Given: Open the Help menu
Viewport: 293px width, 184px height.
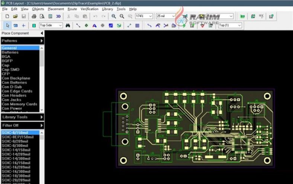Looking at the screenshot, I should tap(133, 9).
